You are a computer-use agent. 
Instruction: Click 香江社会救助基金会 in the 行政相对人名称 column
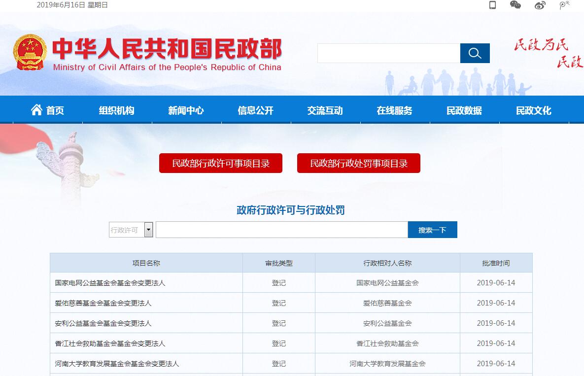[387, 343]
